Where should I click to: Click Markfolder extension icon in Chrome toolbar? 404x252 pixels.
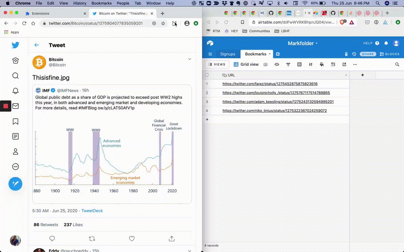[x=174, y=23]
